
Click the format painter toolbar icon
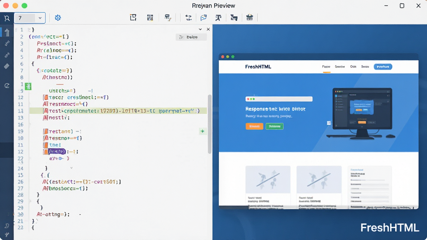168,17
